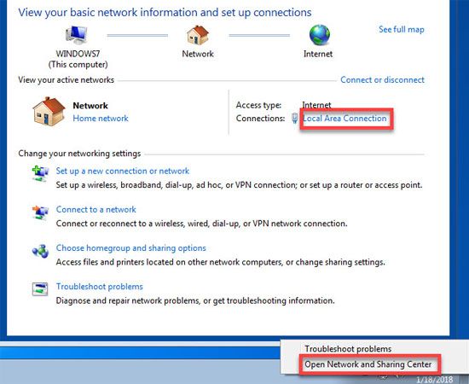
Task: Click the 'Diagnose and repair network problems' description
Action: pyautogui.click(x=195, y=300)
